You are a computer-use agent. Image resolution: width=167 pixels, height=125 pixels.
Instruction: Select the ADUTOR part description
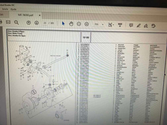click(121, 45)
